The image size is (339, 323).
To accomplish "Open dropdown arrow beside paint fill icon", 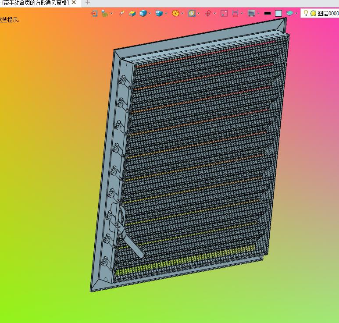I will pos(111,14).
